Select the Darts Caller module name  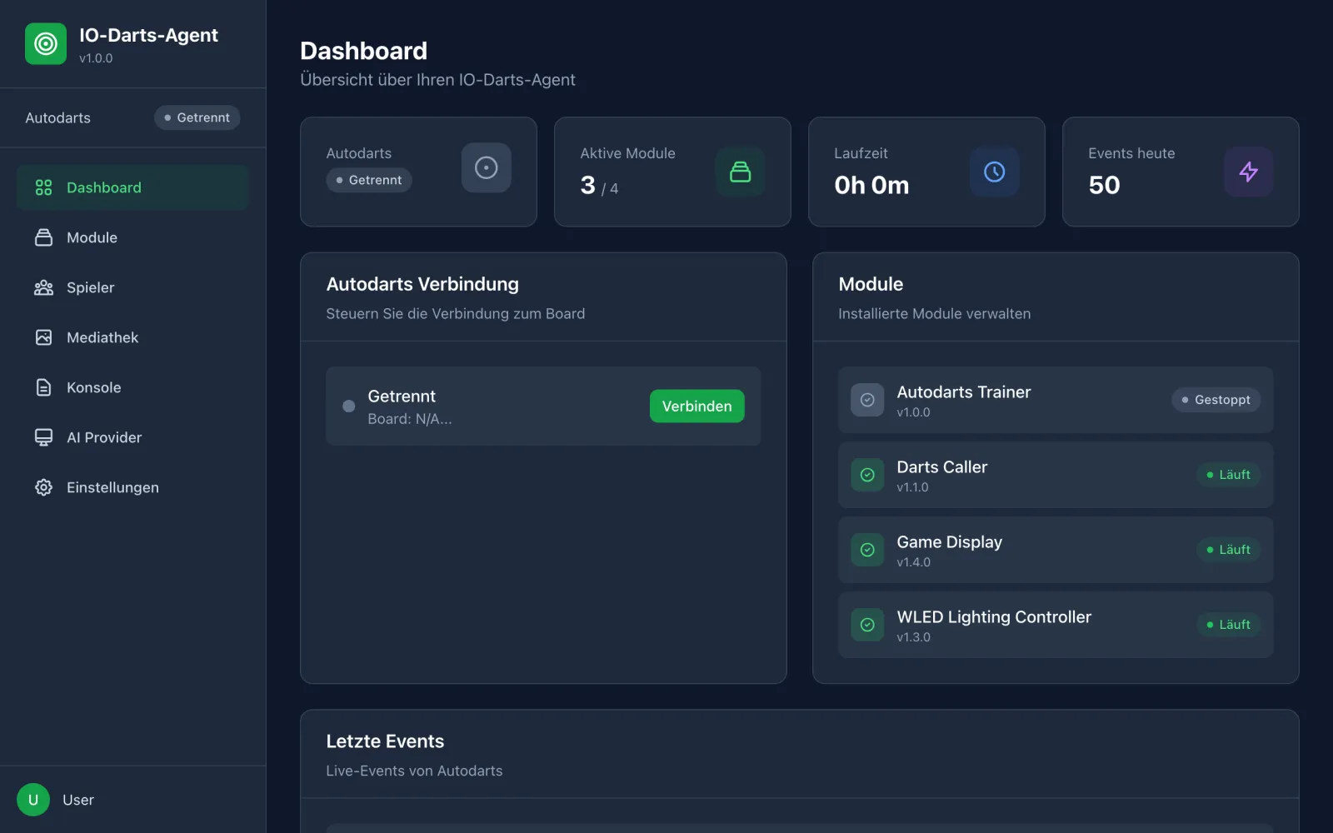coord(942,467)
